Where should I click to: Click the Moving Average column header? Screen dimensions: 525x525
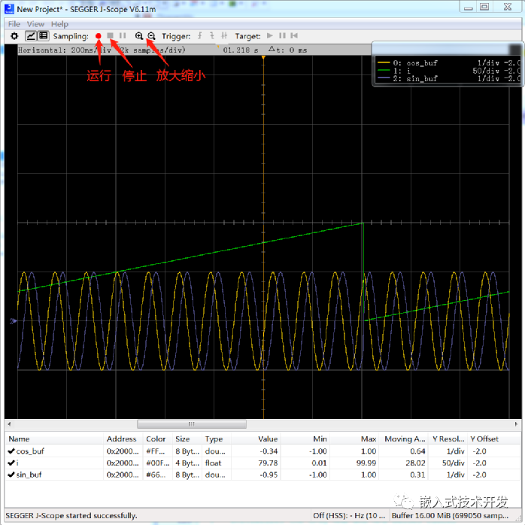pos(405,439)
